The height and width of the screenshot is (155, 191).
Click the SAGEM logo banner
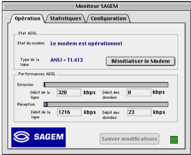(38, 137)
